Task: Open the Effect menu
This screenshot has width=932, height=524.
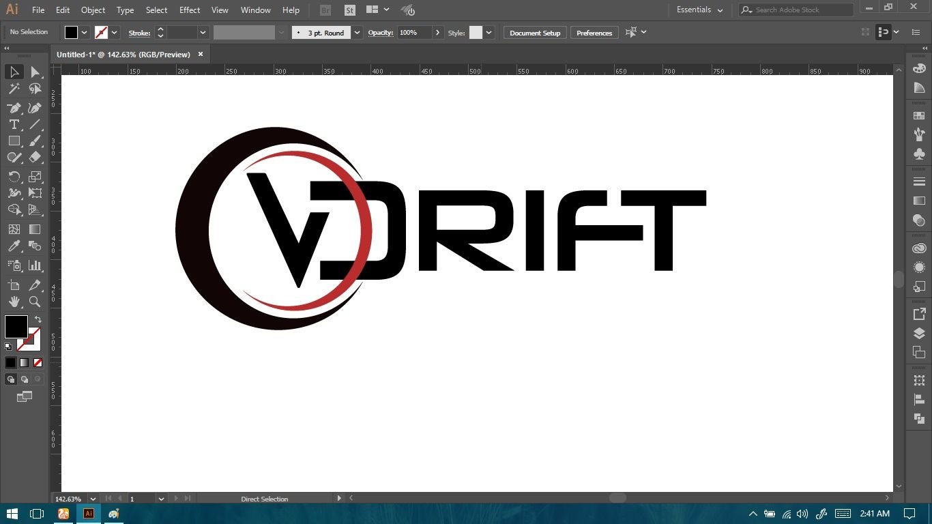Action: coord(190,10)
